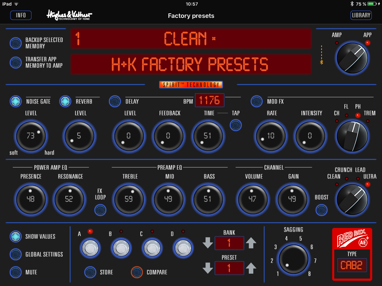382x286 pixels.
Task: Click the Mod FX Rate knob
Action: tap(271, 136)
